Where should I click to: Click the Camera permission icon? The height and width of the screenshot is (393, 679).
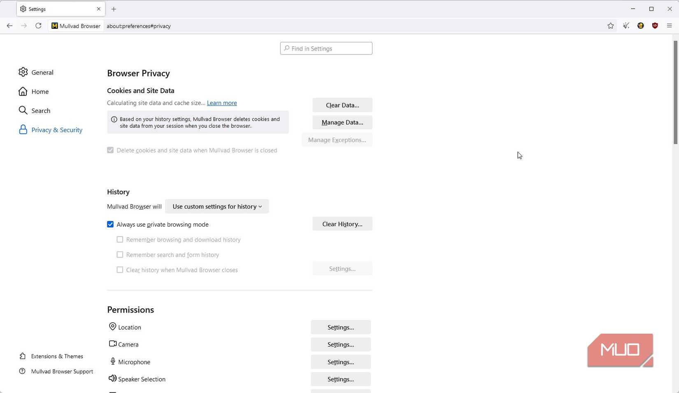tap(112, 344)
